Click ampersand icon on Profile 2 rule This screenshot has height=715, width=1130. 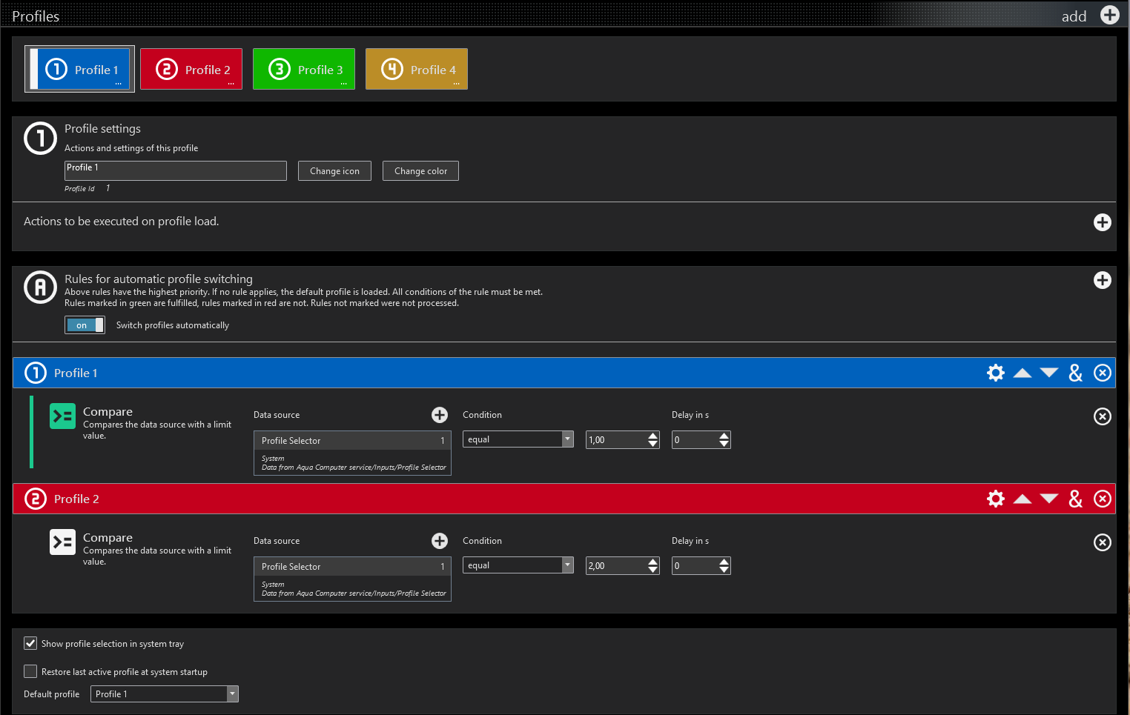tap(1075, 499)
